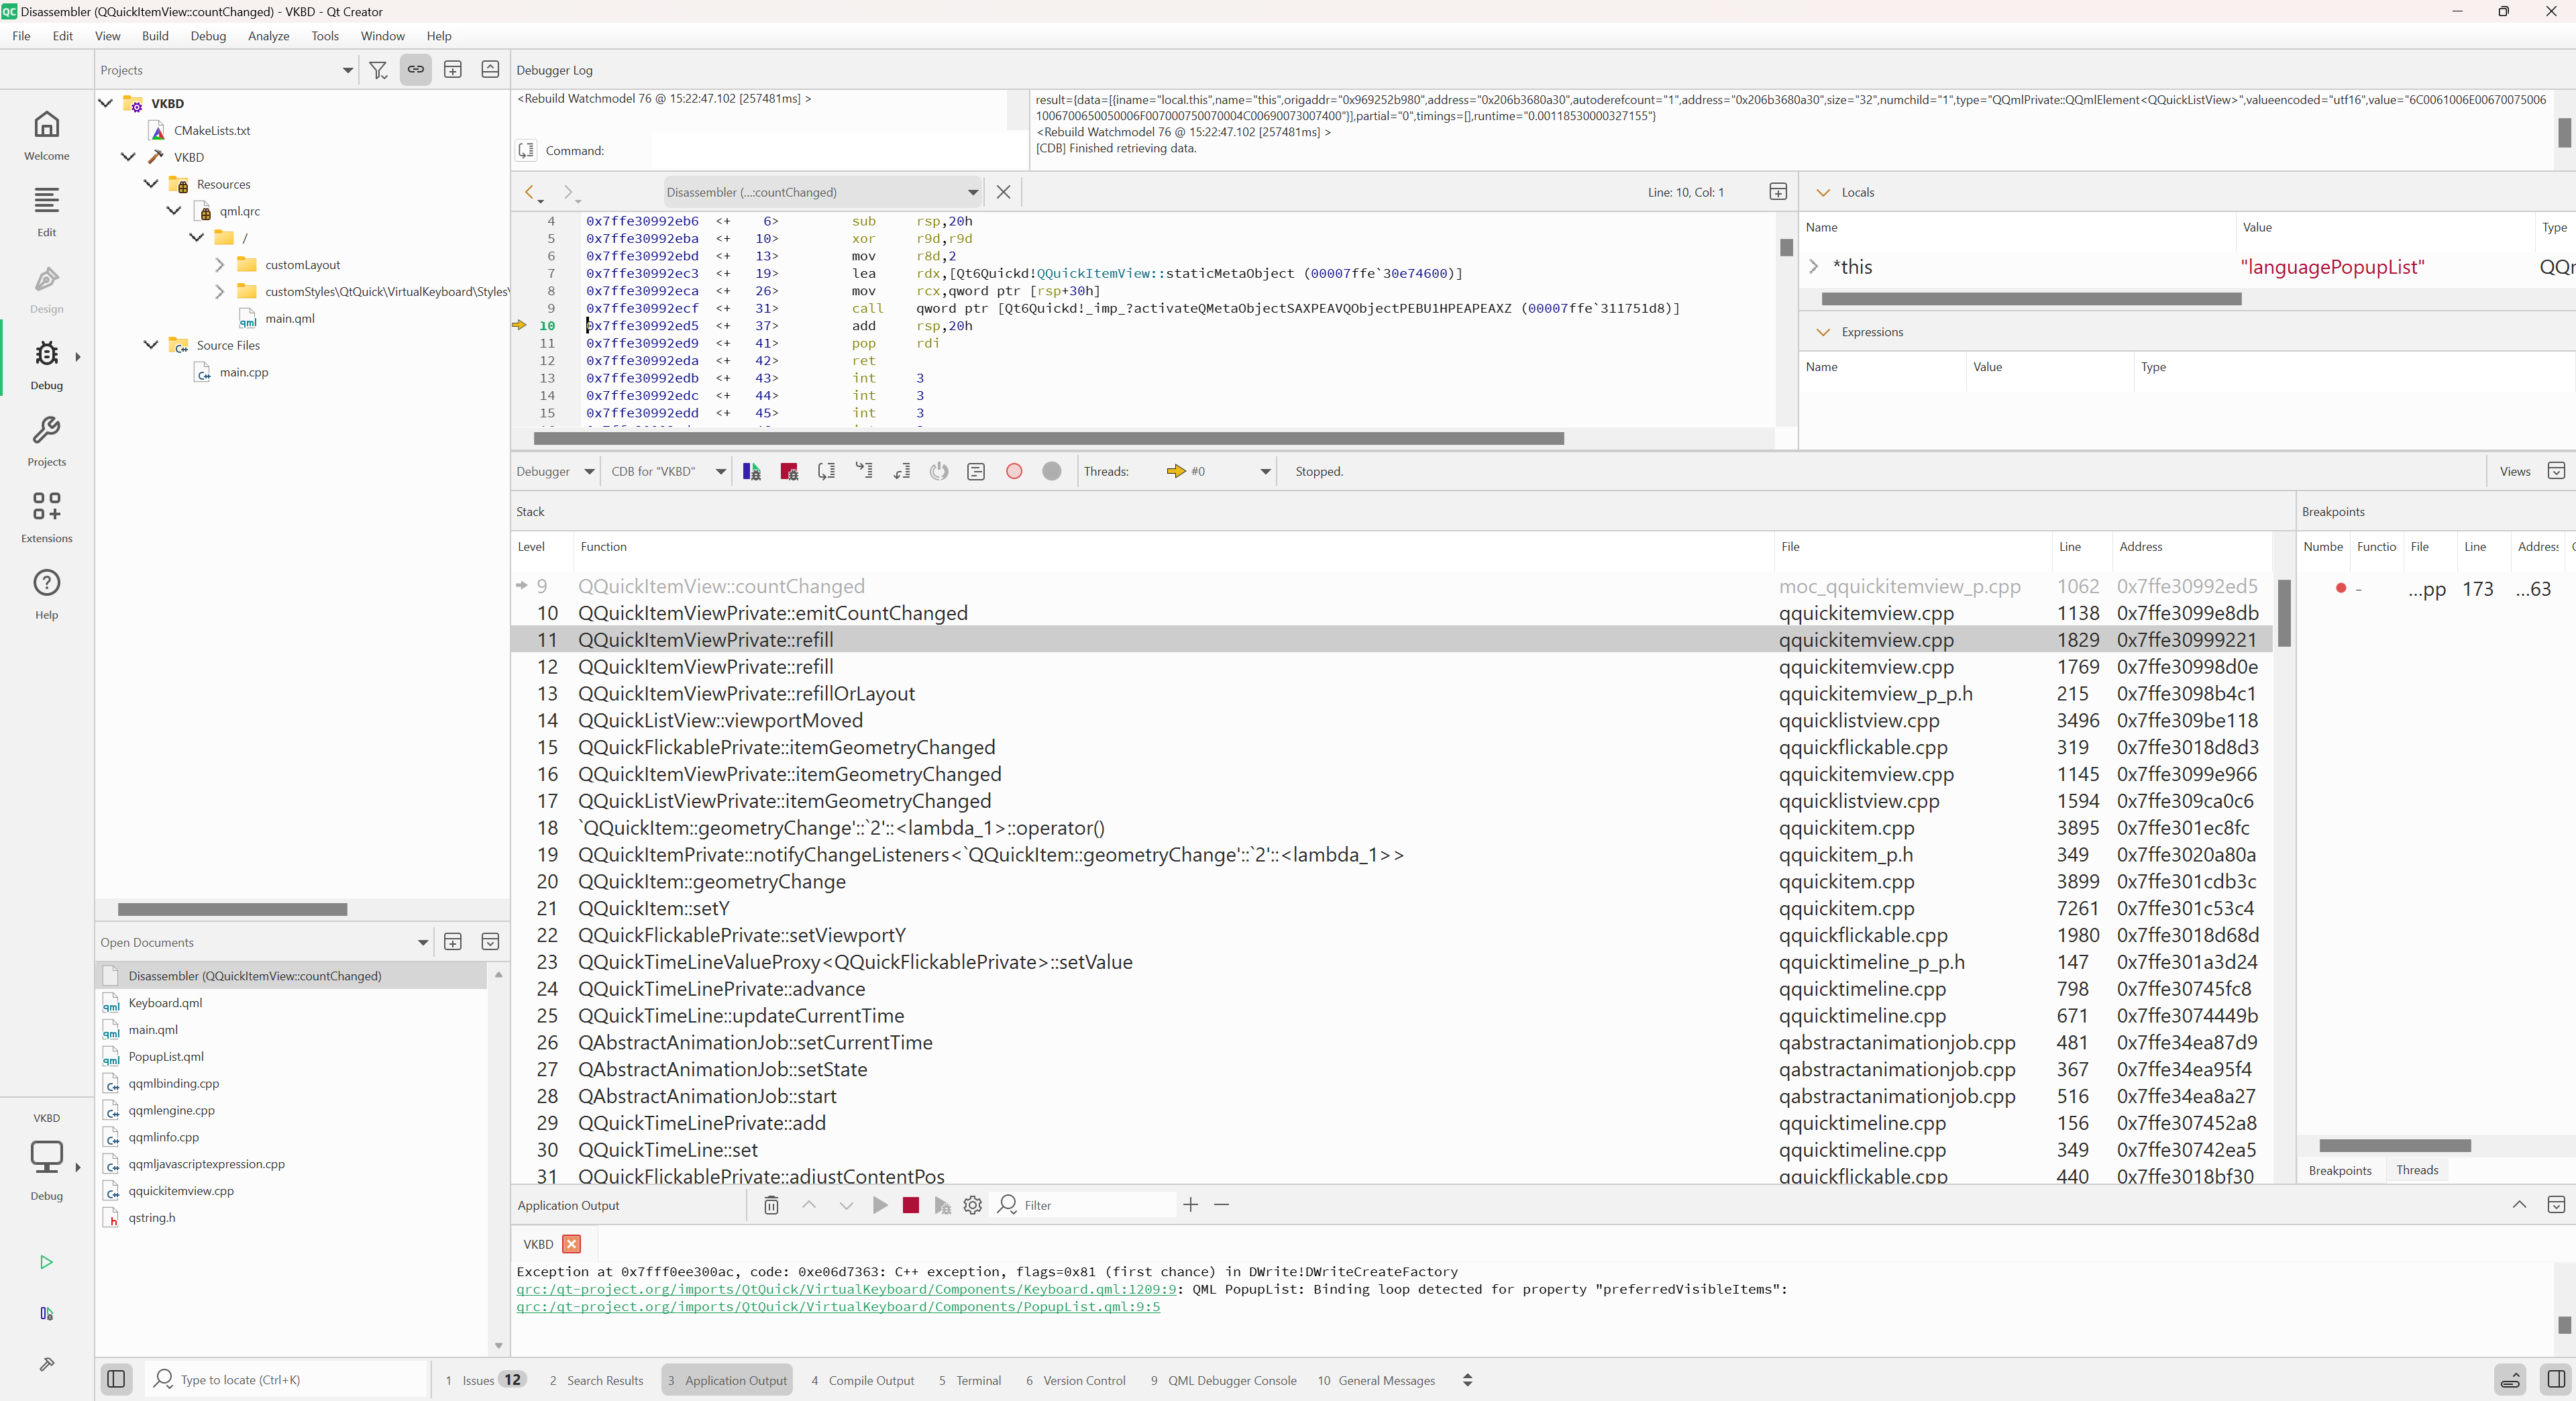This screenshot has height=1401, width=2576.
Task: Attach debugger icon in Application Output toolbar
Action: point(942,1205)
